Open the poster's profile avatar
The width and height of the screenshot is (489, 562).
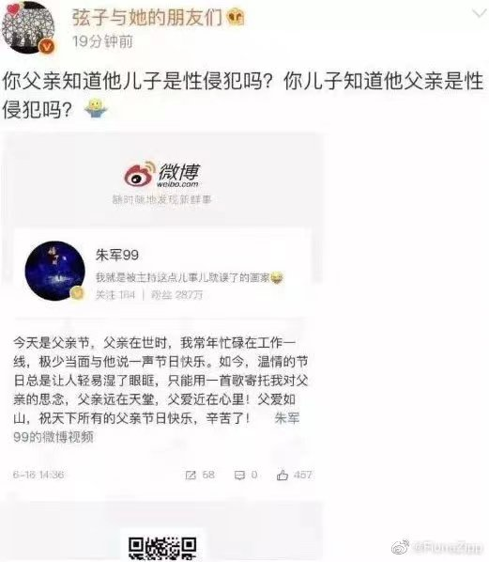28,27
